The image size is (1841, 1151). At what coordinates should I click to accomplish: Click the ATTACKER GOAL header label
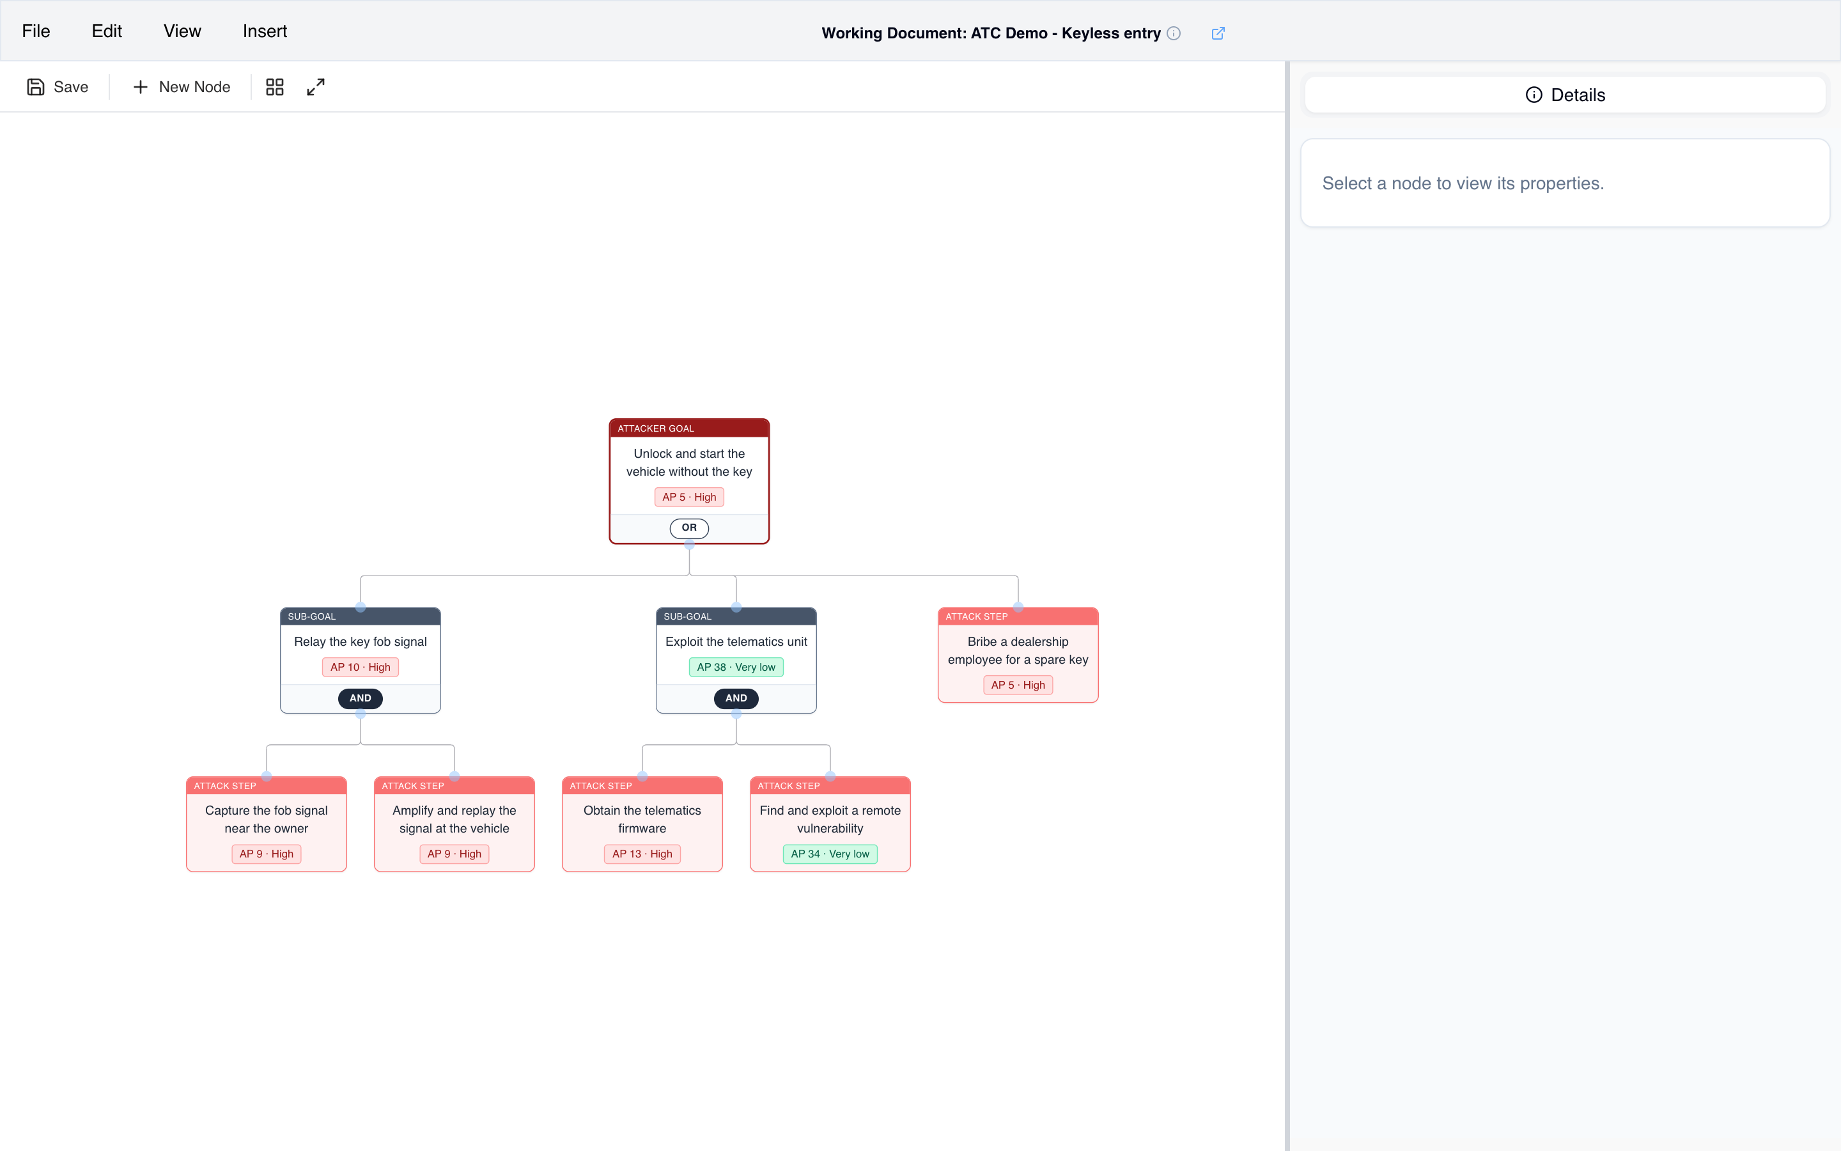click(655, 428)
